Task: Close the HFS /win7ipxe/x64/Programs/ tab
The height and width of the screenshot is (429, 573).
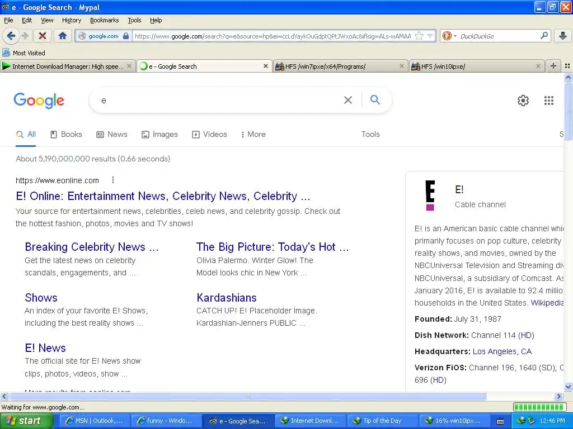Action: point(402,66)
